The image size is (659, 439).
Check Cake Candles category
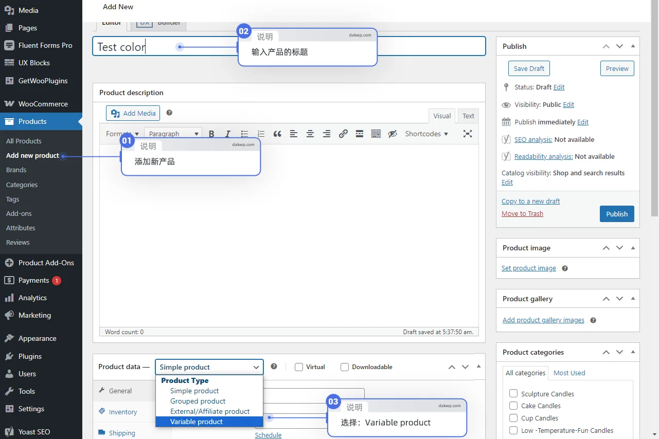pyautogui.click(x=513, y=406)
